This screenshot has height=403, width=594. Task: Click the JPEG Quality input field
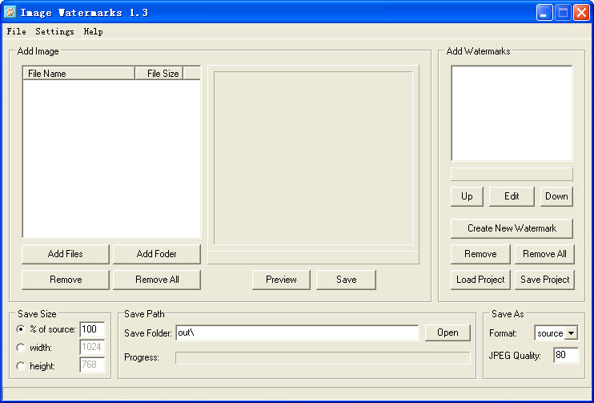coord(566,355)
